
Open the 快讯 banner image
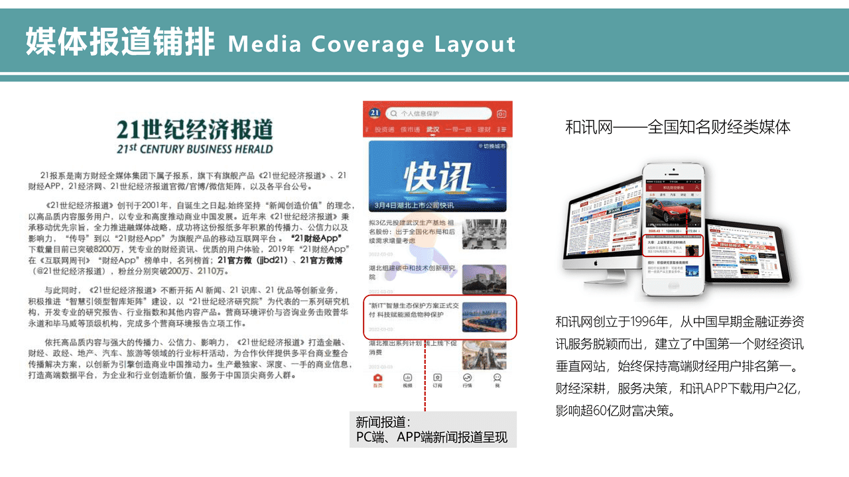pyautogui.click(x=437, y=176)
